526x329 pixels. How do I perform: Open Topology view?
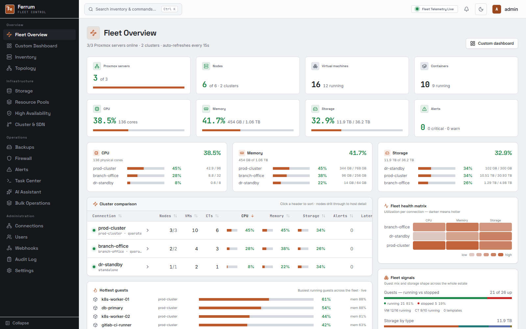click(x=39, y=68)
